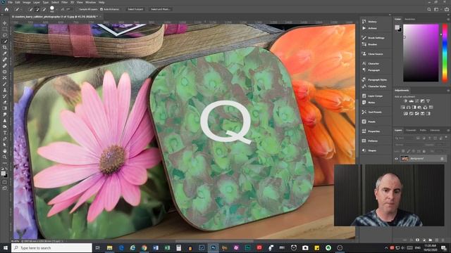Add an Invert adjustment layer
Viewport: 451px width, 253px height.
coord(406,114)
